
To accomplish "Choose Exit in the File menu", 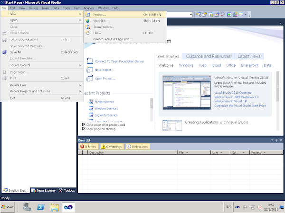I will point(42,98).
